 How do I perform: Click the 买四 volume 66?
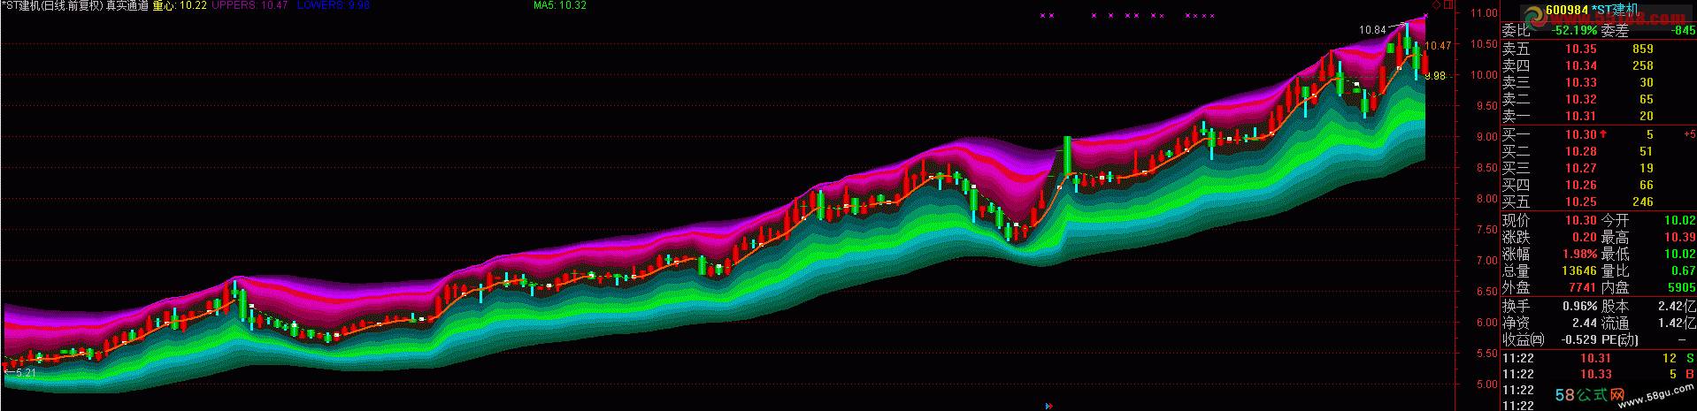[1647, 185]
